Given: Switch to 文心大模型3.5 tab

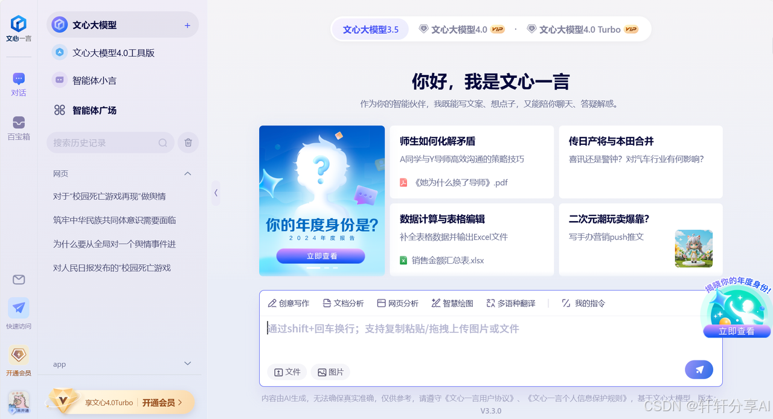Looking at the screenshot, I should coord(371,29).
